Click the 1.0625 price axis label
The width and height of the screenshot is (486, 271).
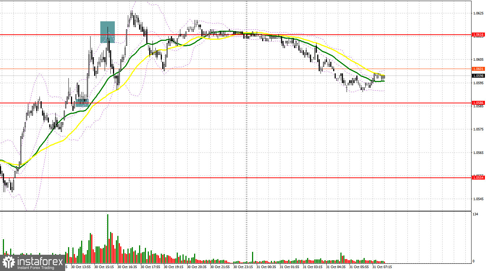(478, 13)
